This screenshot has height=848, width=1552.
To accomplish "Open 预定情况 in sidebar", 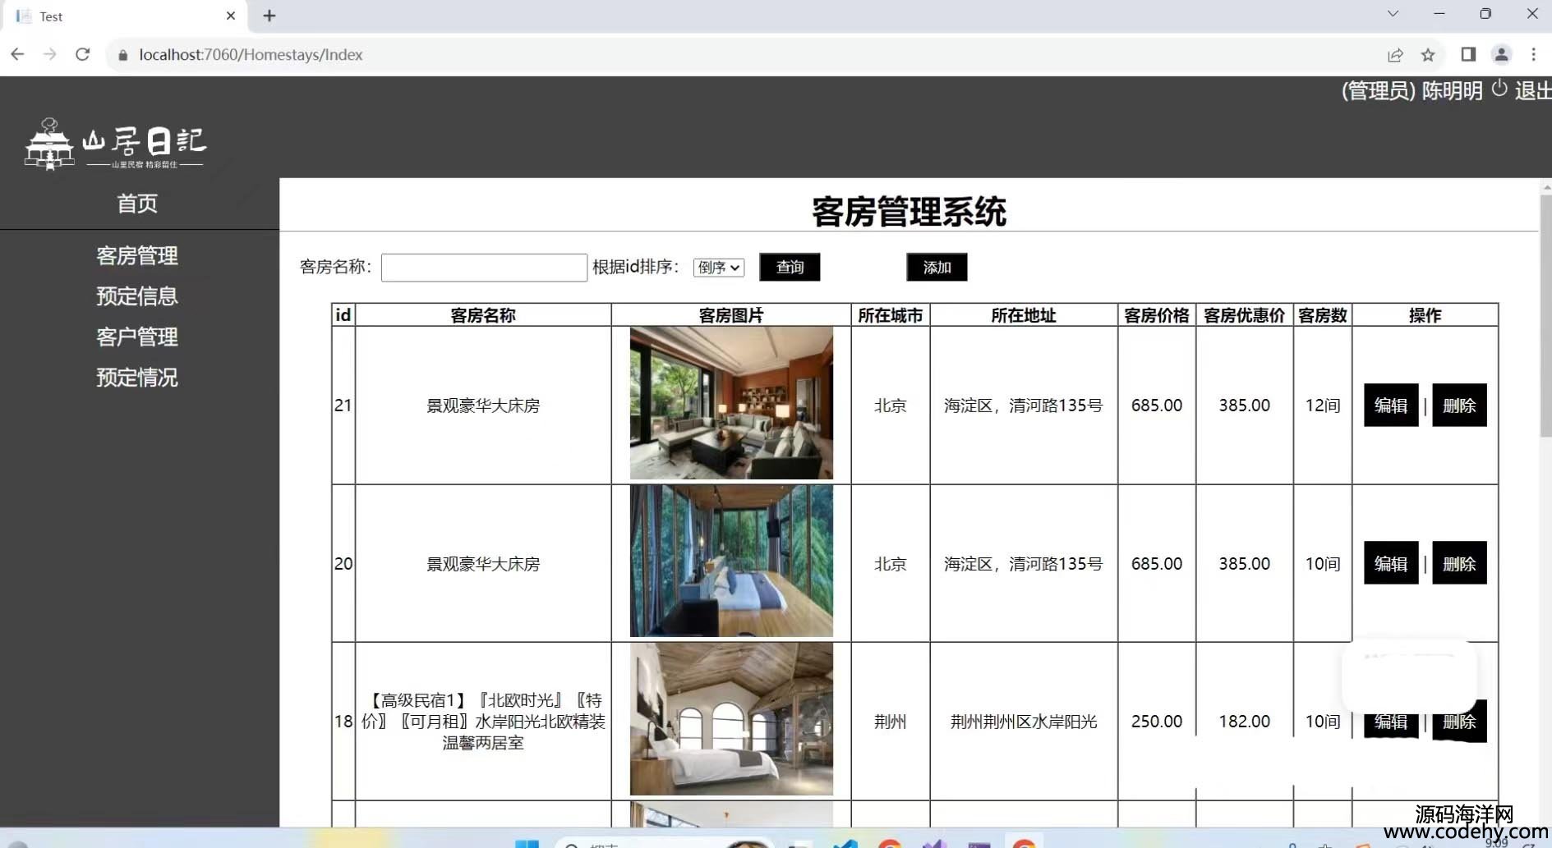I will click(x=137, y=377).
